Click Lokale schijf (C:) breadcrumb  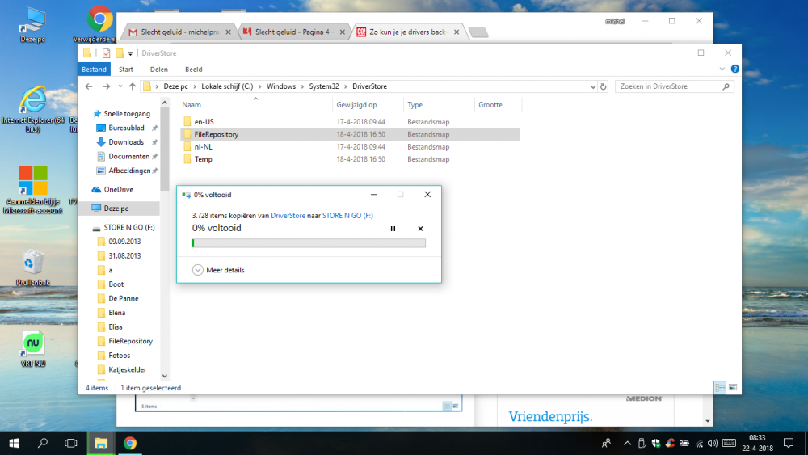[227, 86]
